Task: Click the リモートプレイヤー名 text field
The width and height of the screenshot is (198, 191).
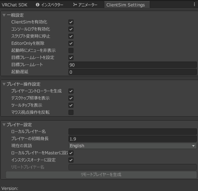Action: coord(133,167)
